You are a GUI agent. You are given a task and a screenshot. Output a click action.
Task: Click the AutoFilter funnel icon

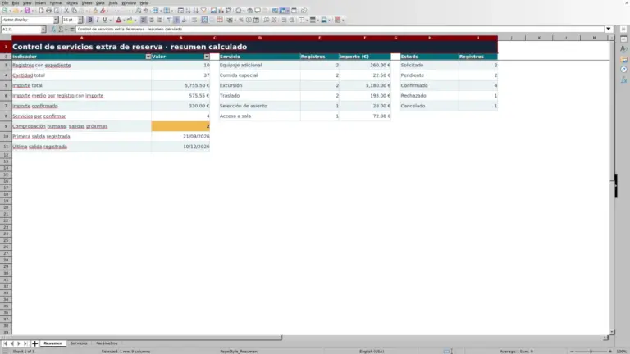203,11
